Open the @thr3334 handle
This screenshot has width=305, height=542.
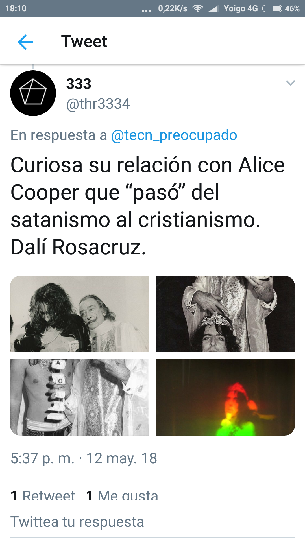[98, 104]
